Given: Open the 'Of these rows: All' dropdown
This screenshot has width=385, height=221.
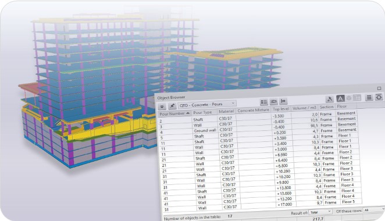Looking at the screenshot, I should 374,210.
